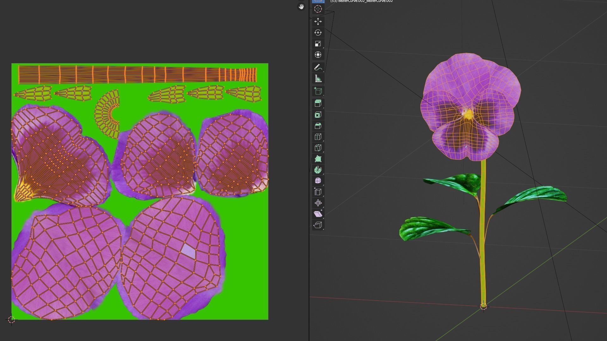Select the Add Cube tool
607x341 pixels.
pyautogui.click(x=318, y=91)
